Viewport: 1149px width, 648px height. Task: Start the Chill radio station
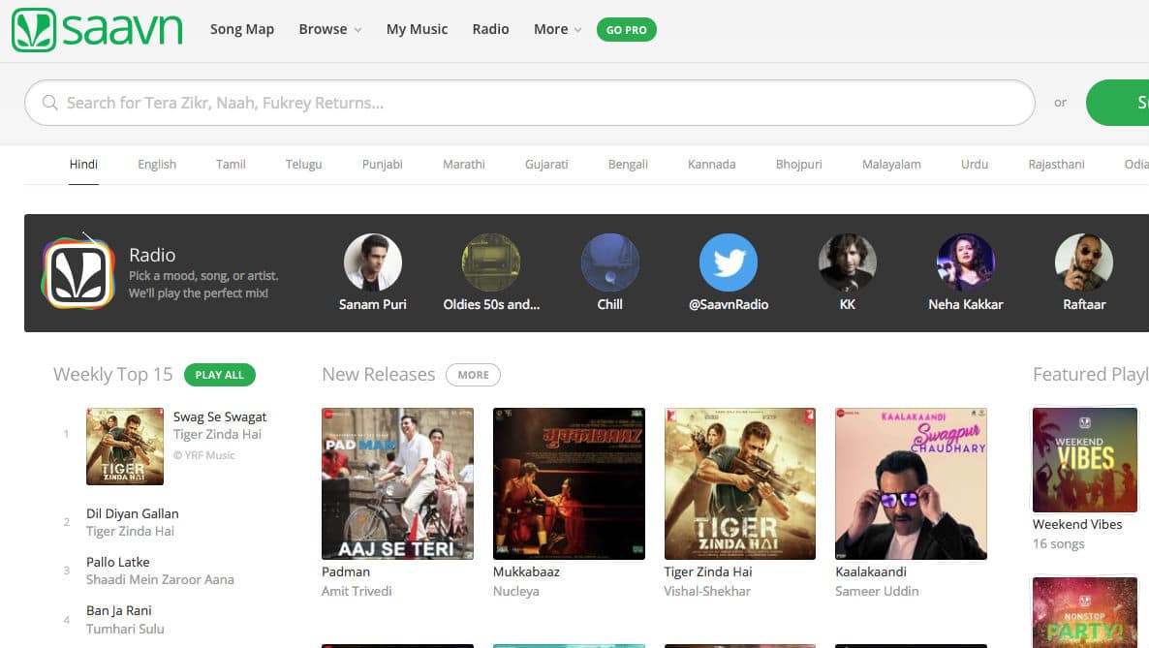tap(609, 262)
